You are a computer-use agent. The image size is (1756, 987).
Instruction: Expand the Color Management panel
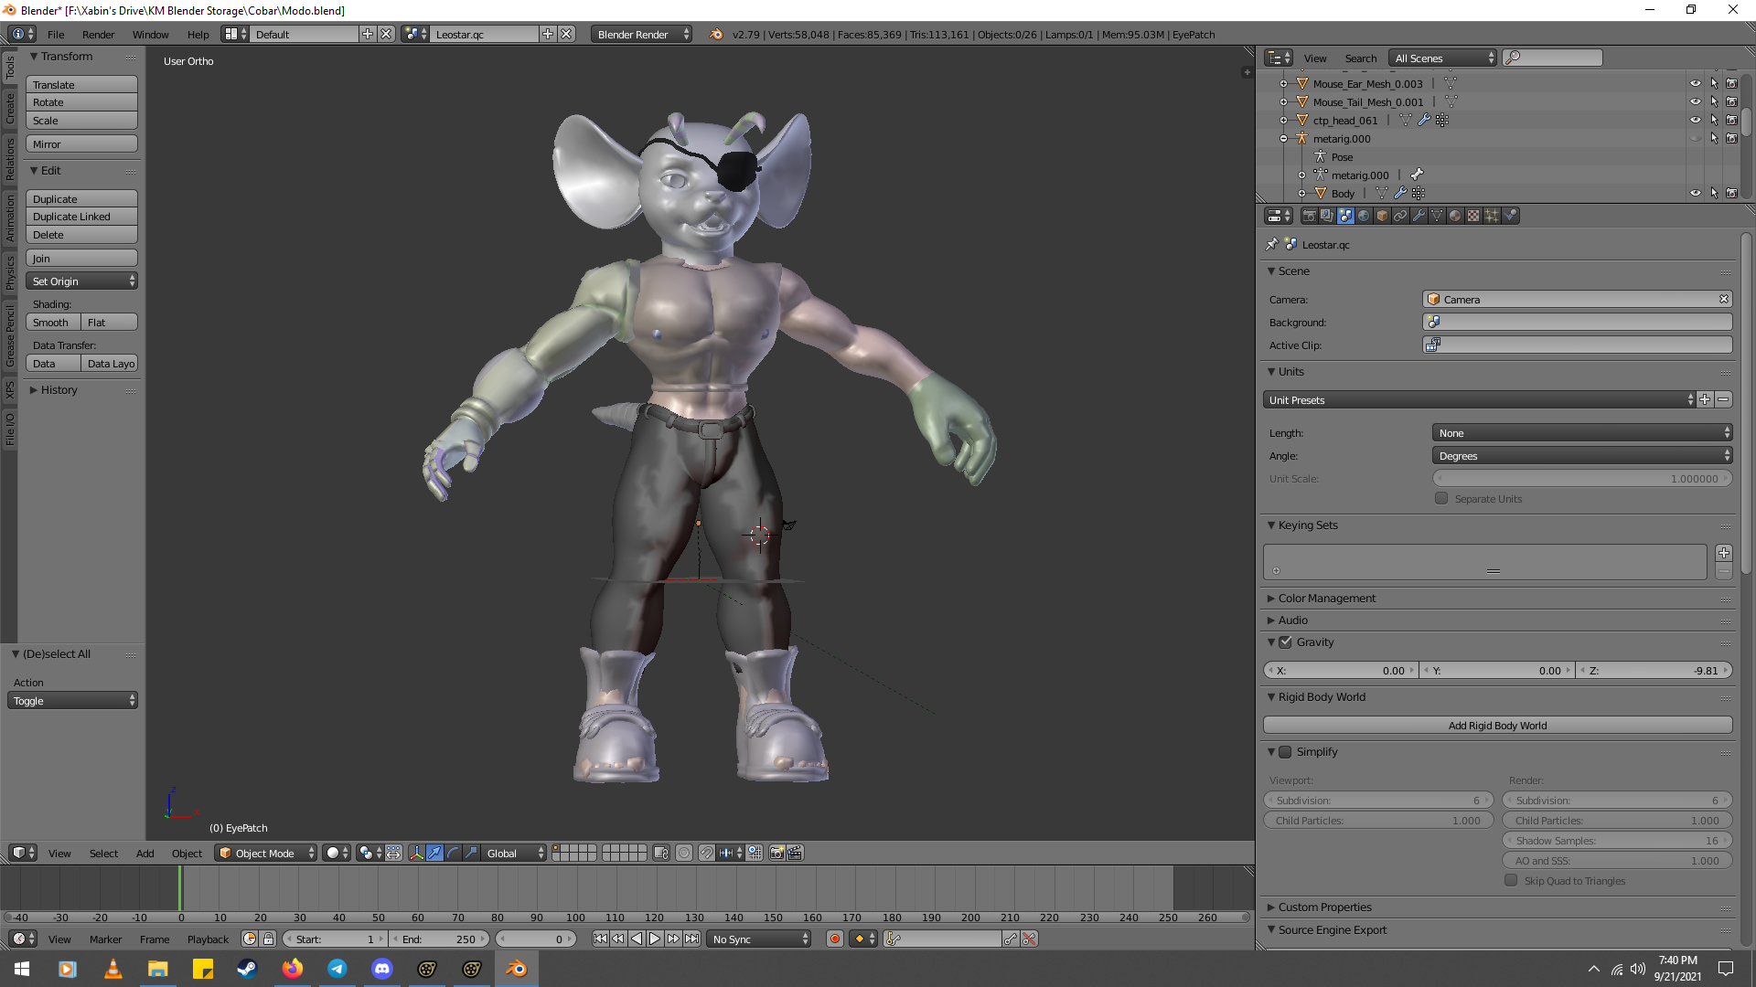[1326, 598]
